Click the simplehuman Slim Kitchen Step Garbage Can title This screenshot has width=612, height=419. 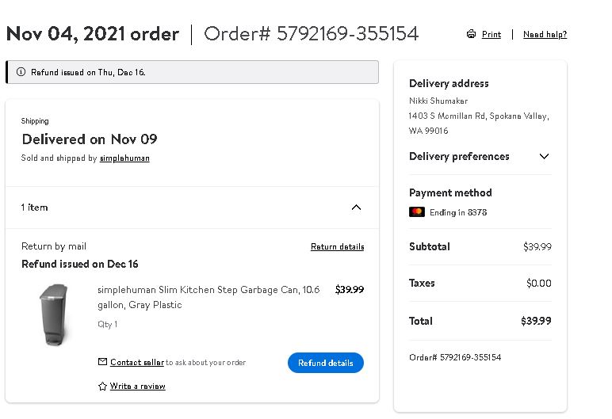(208, 297)
